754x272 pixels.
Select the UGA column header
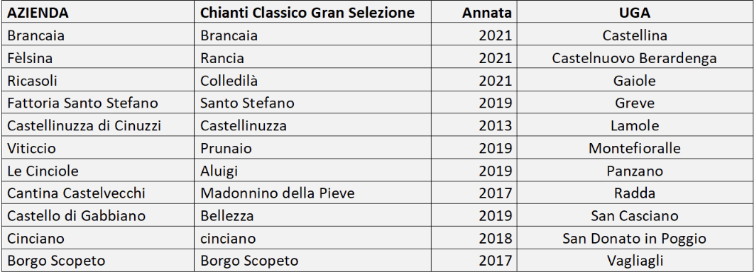pos(634,13)
